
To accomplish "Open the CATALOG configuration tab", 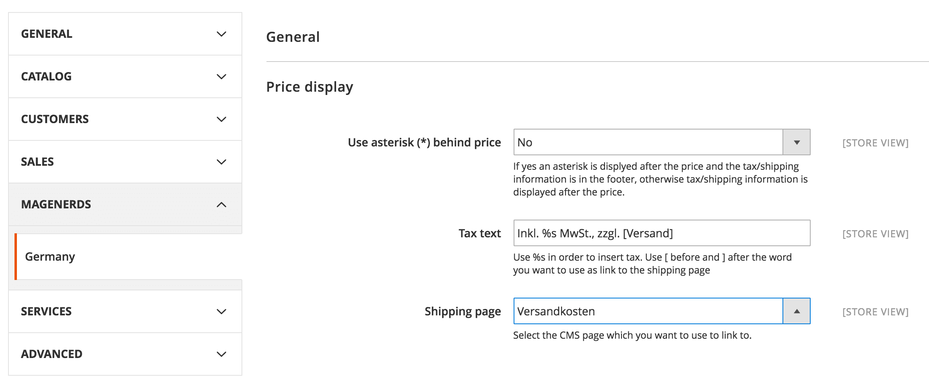I will coord(46,76).
